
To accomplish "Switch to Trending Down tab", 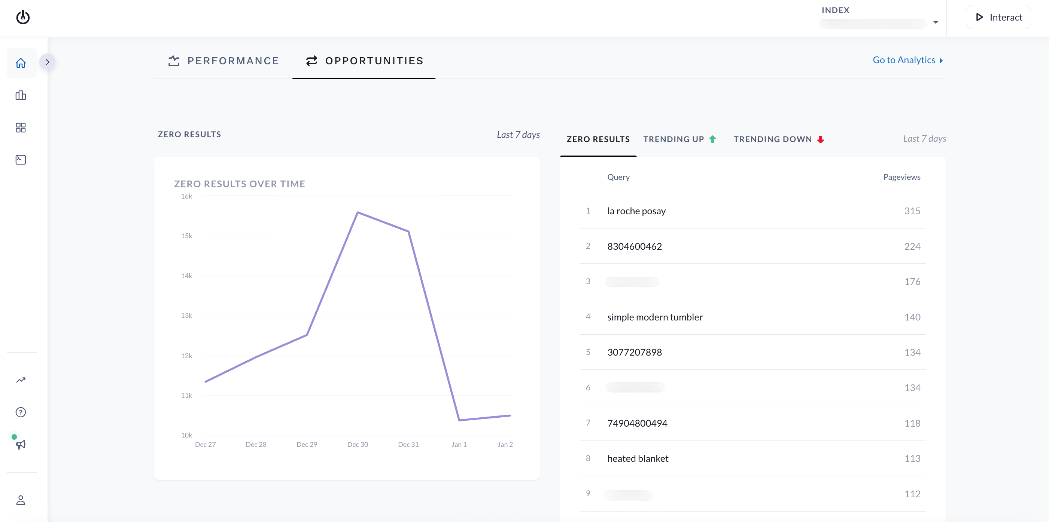I will (x=779, y=139).
